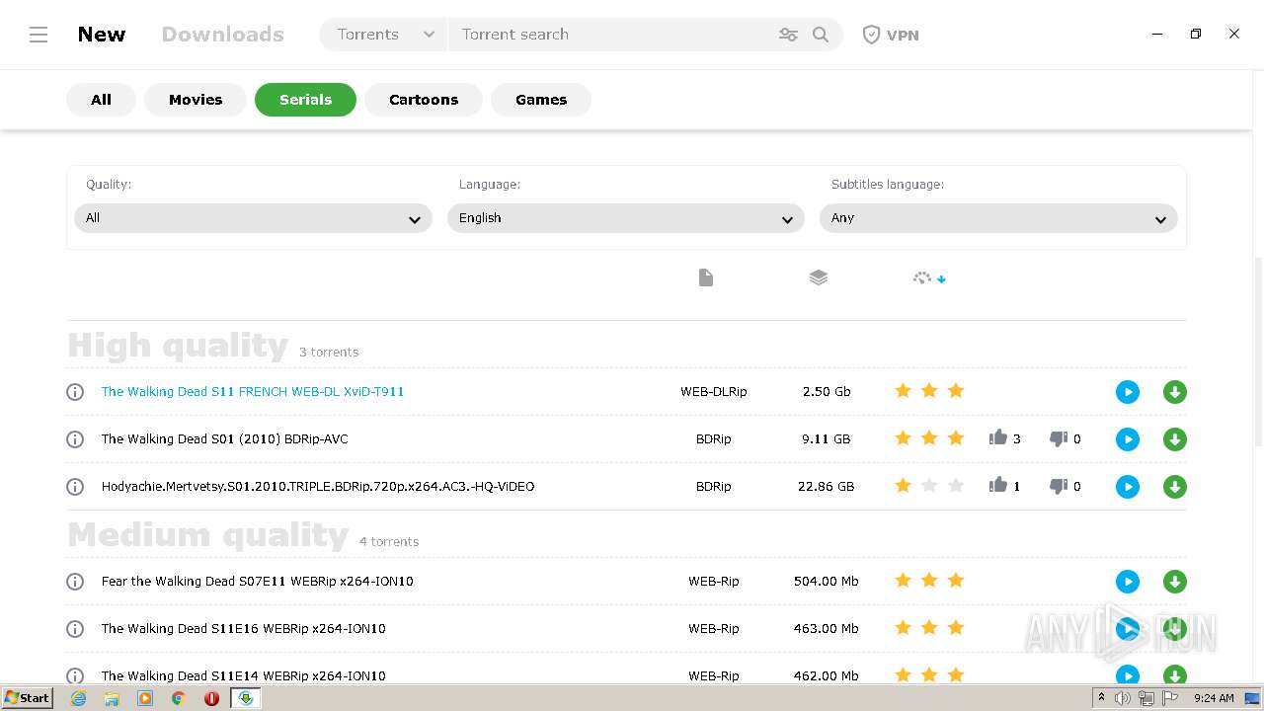The height and width of the screenshot is (711, 1264).
Task: Play The Walking Dead S01 BDRip-AVC
Action: [x=1128, y=439]
